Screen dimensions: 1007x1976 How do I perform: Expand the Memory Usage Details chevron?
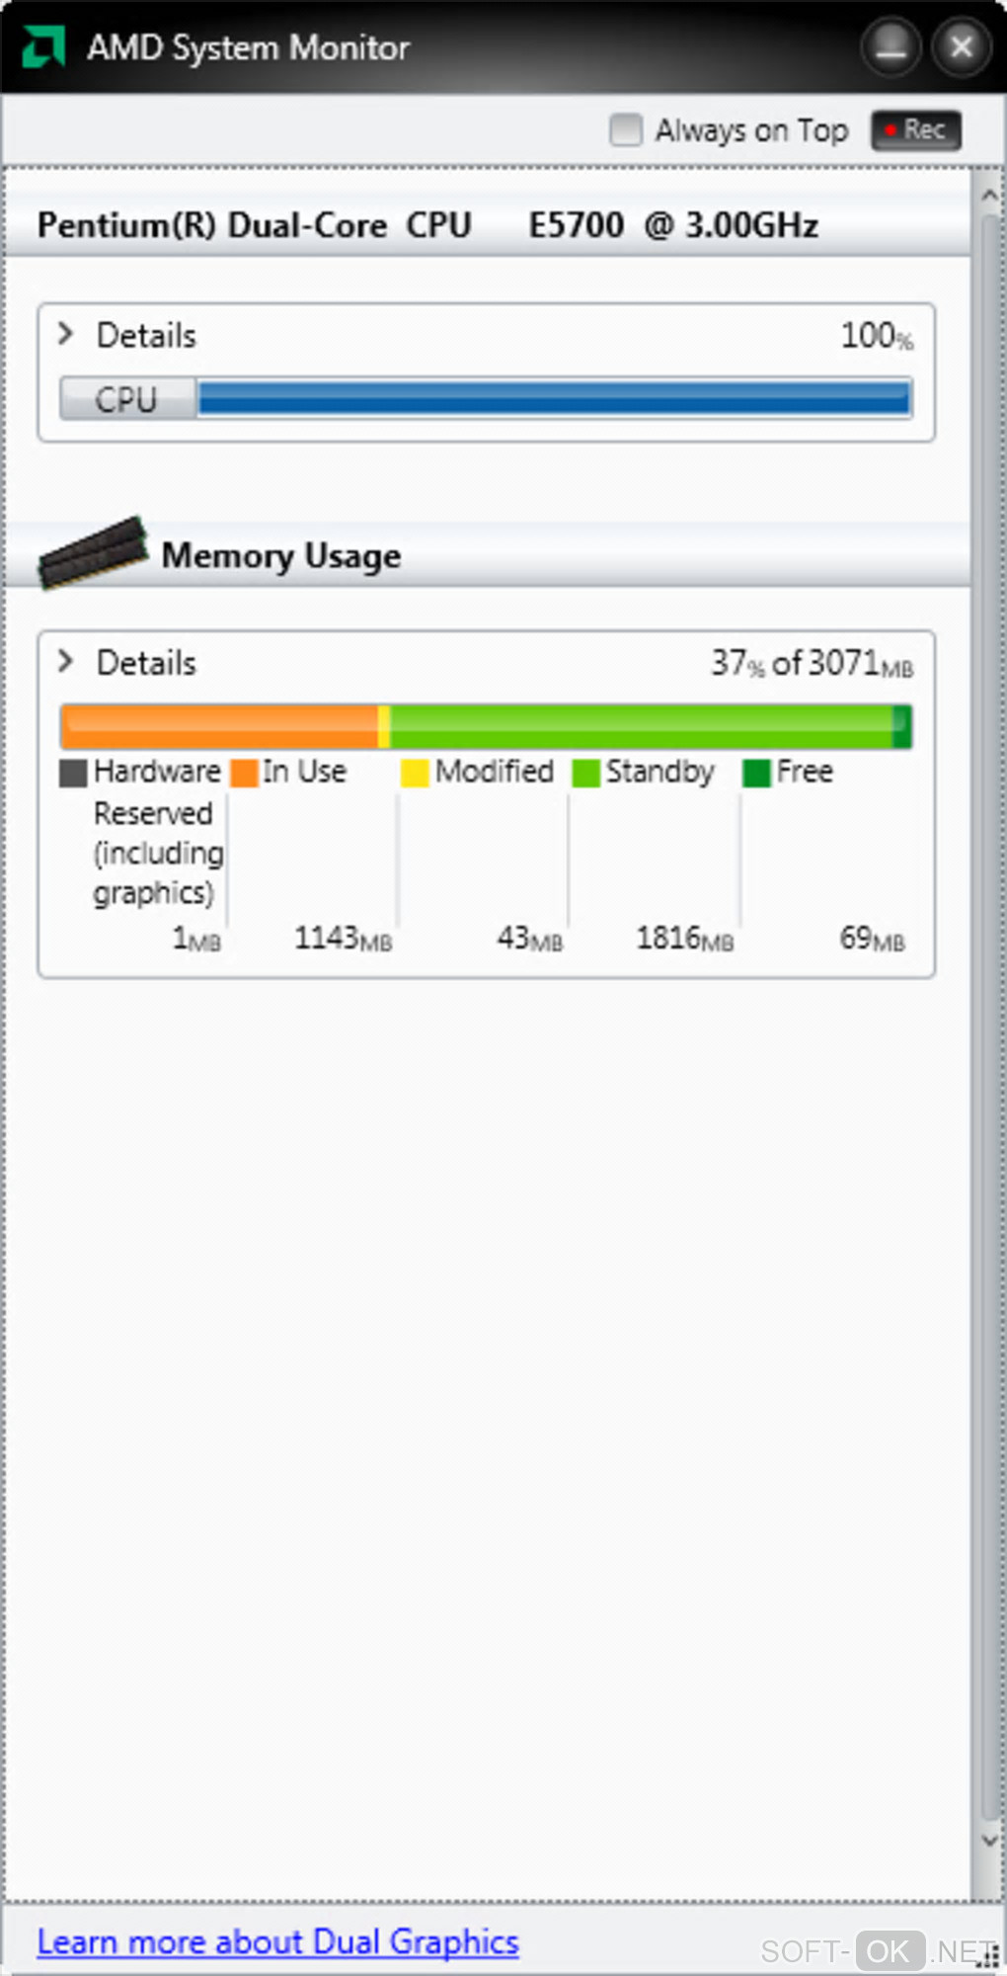click(x=66, y=661)
